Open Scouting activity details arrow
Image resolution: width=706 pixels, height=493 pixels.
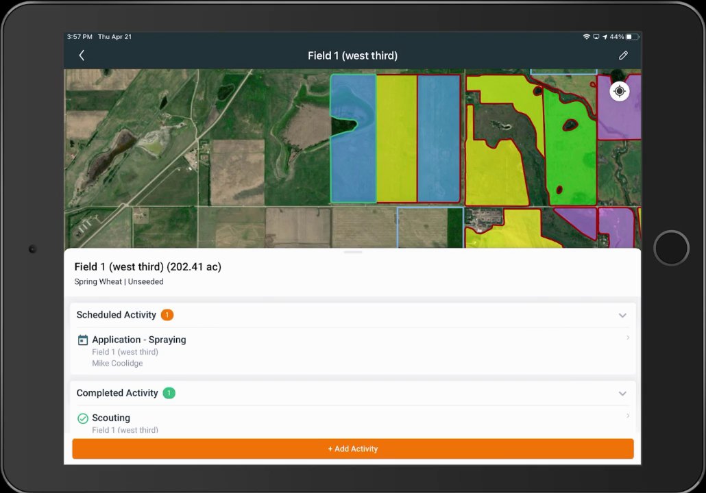pyautogui.click(x=628, y=416)
